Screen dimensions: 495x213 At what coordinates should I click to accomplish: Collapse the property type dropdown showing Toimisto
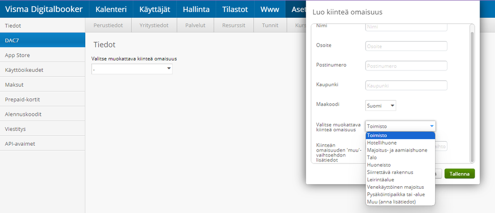tap(400, 126)
